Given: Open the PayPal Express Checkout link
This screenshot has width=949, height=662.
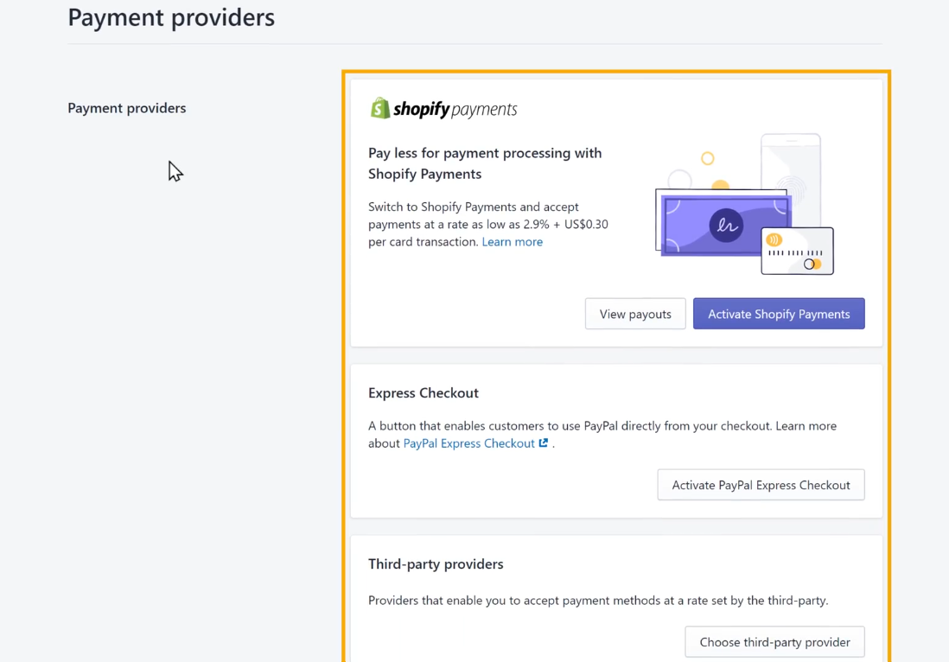Looking at the screenshot, I should click(469, 443).
